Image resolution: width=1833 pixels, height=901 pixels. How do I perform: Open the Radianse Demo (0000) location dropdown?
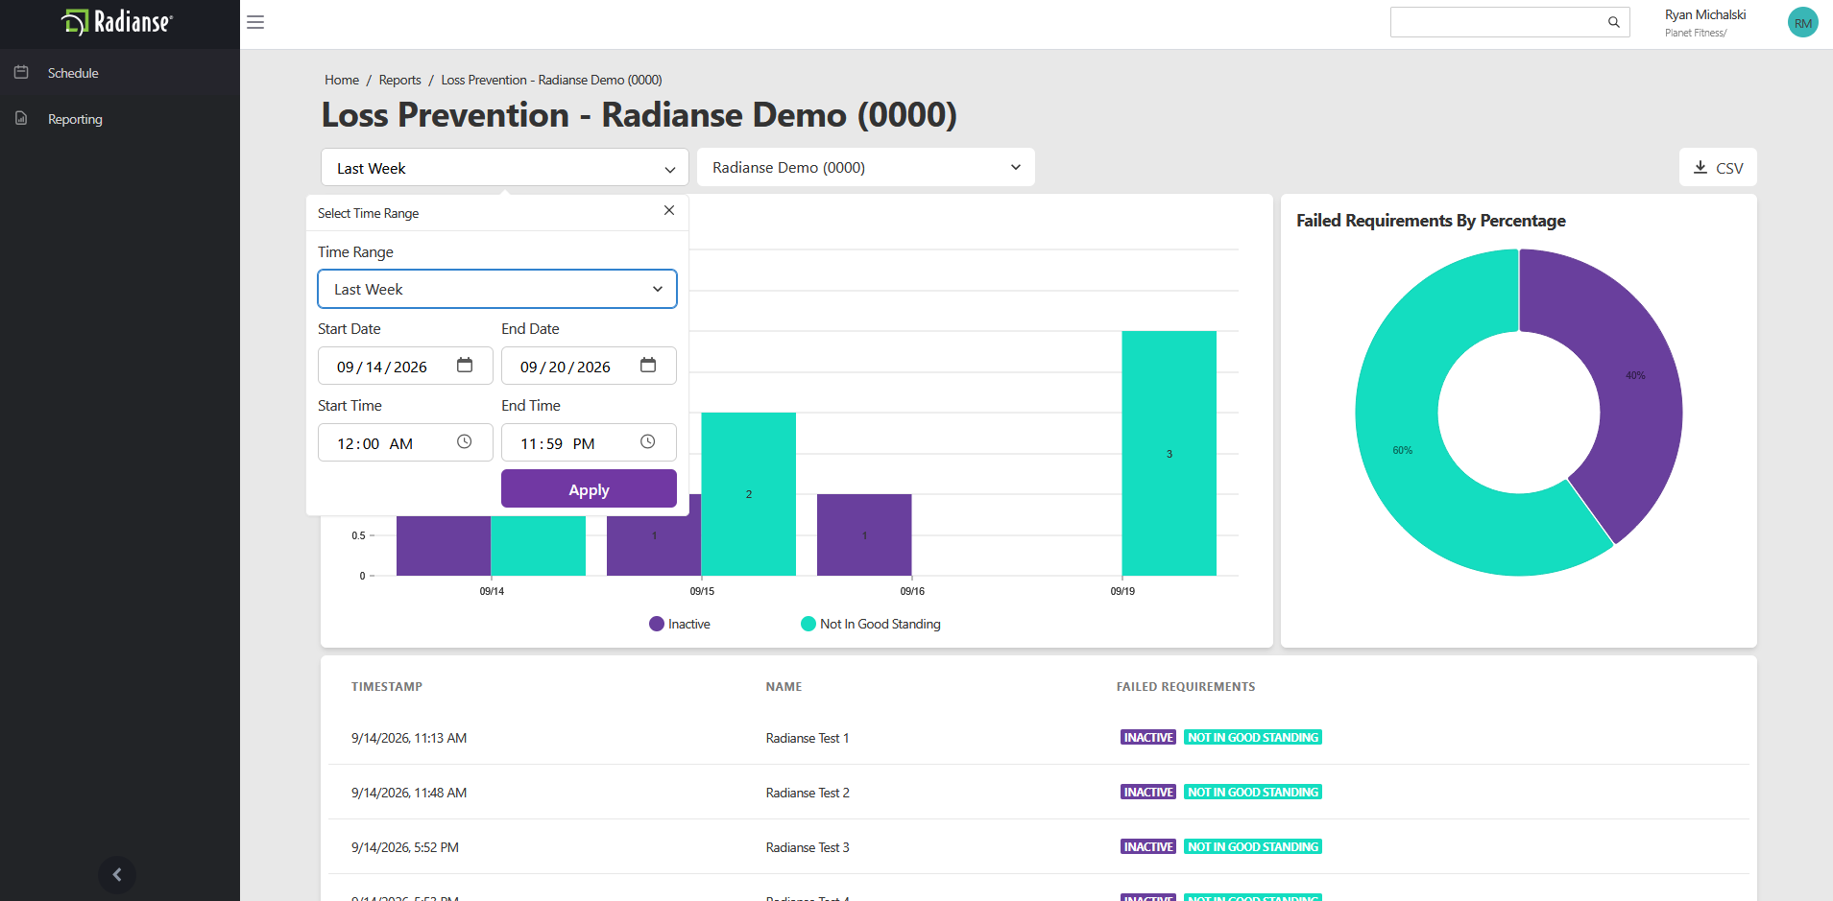click(866, 167)
